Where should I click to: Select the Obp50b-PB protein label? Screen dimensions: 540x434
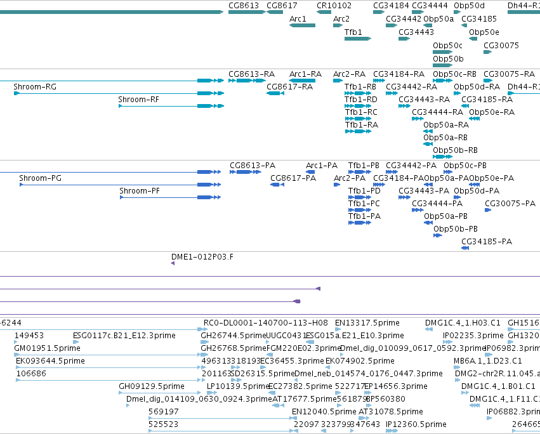456,230
